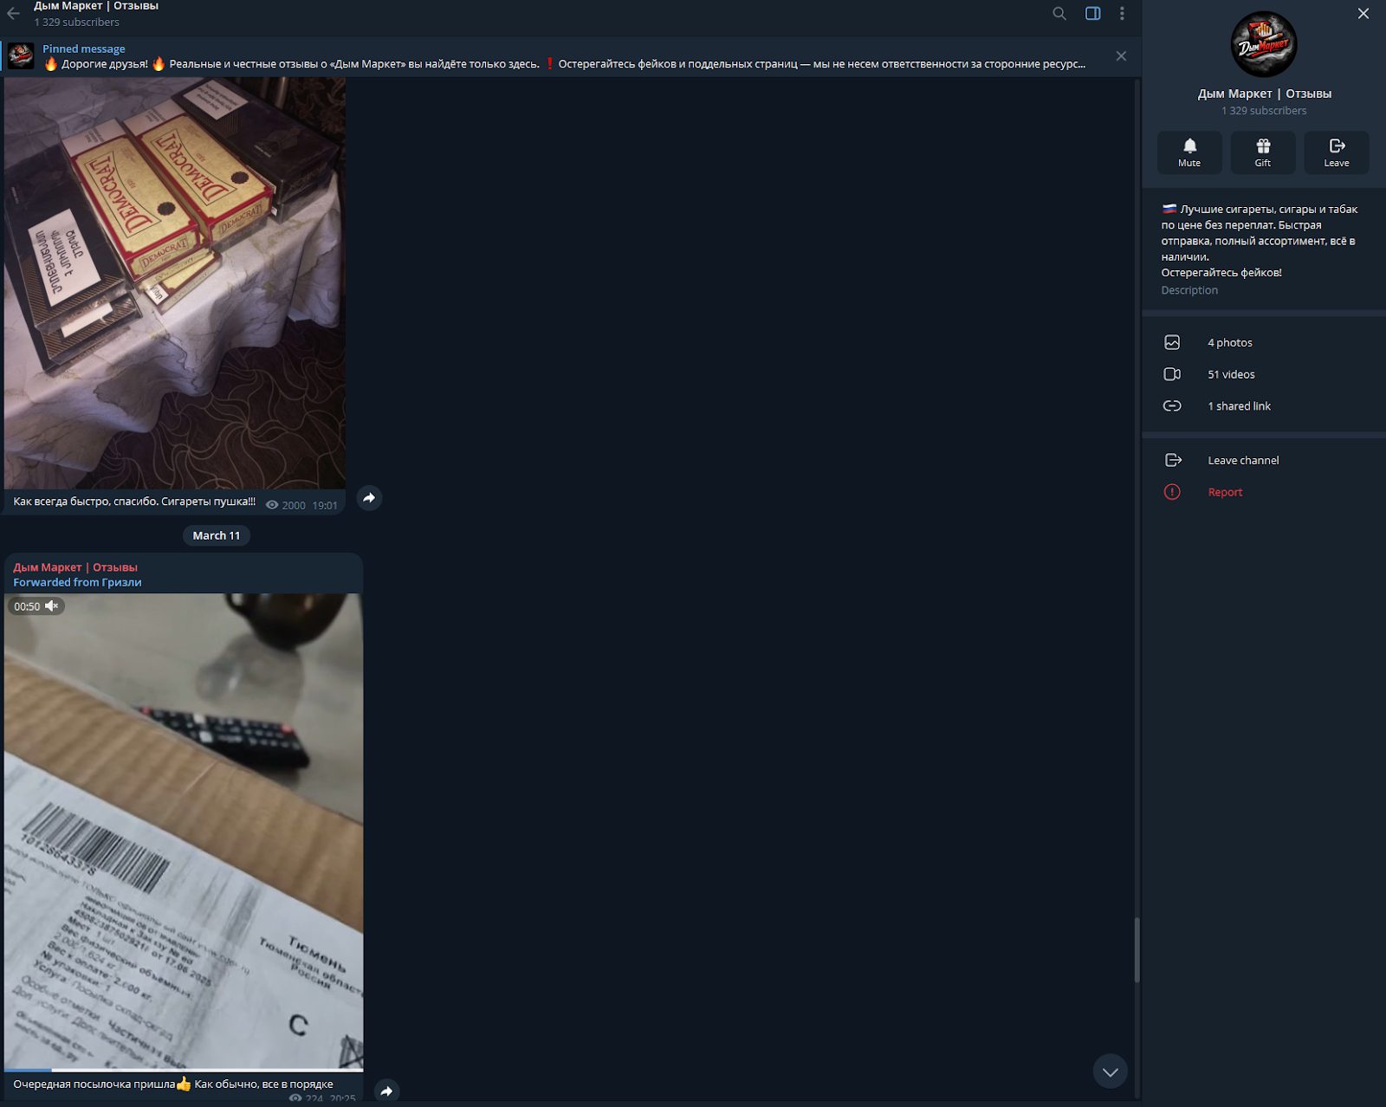Mute channel notifications with bell button
1386x1107 pixels.
click(x=1189, y=152)
